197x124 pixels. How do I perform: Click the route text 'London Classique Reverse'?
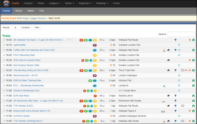pyautogui.click(x=132, y=116)
